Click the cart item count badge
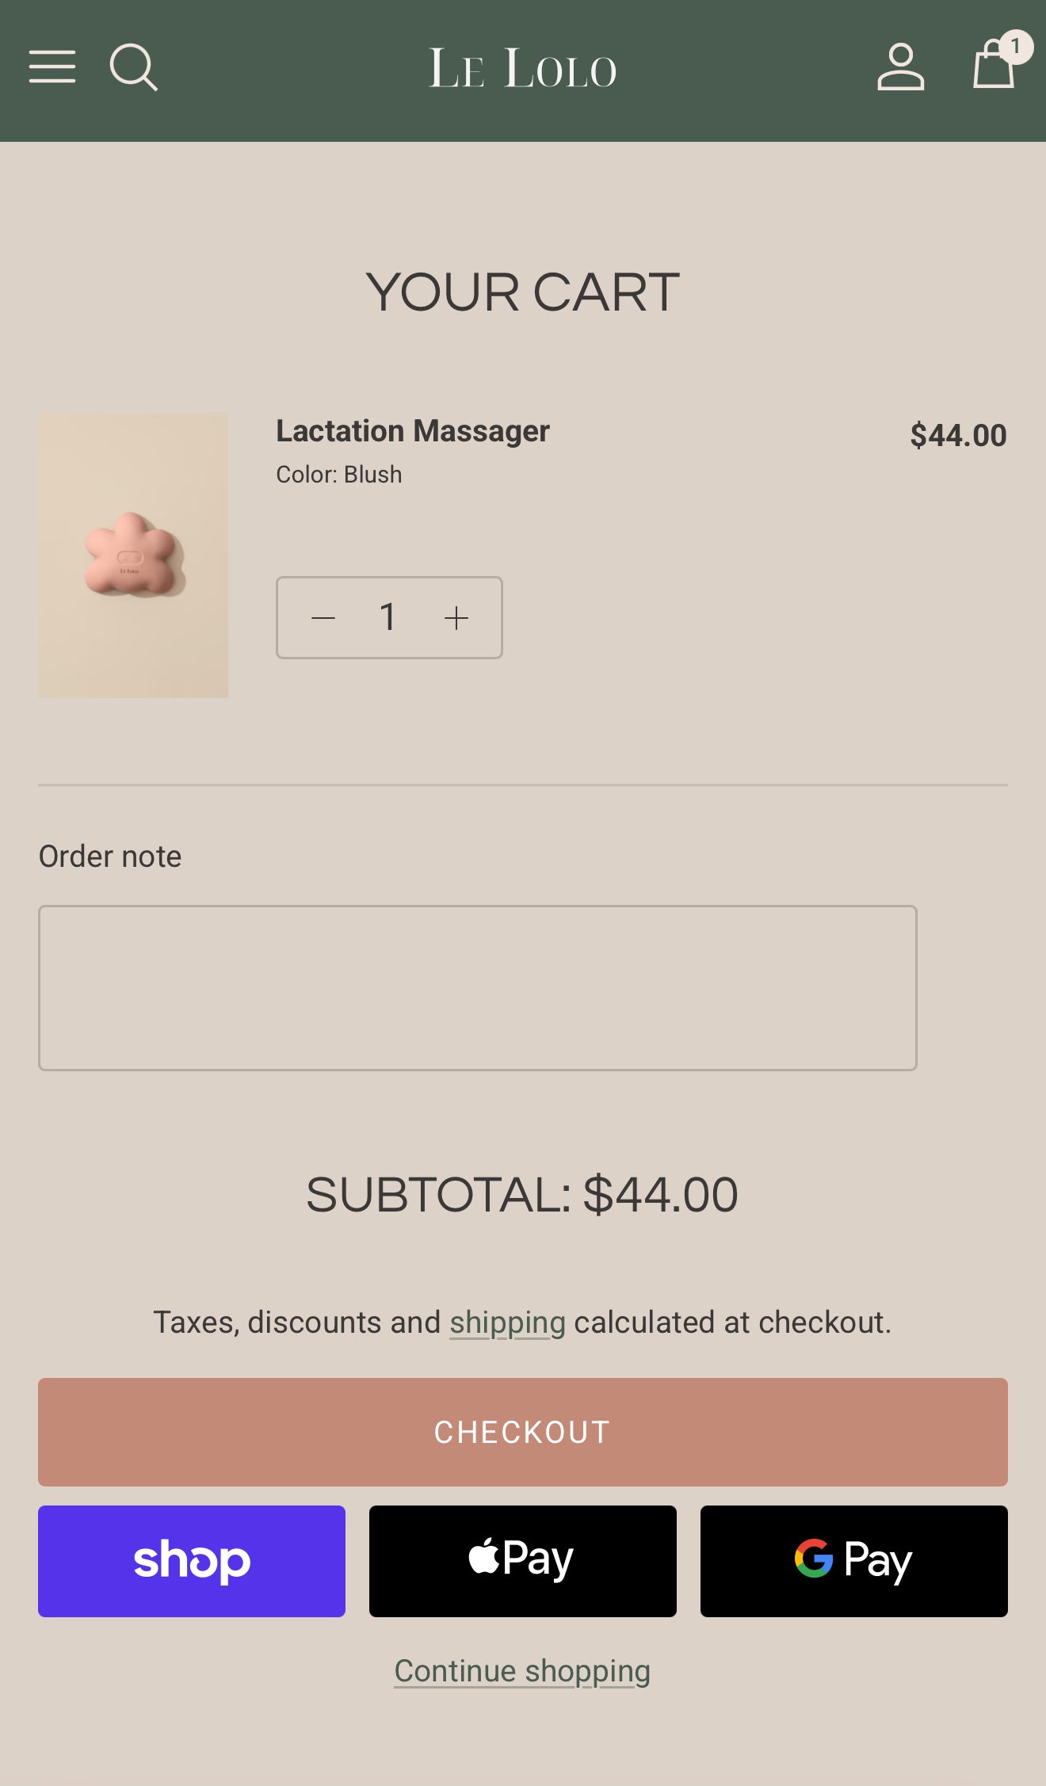Image resolution: width=1046 pixels, height=1786 pixels. click(1015, 47)
